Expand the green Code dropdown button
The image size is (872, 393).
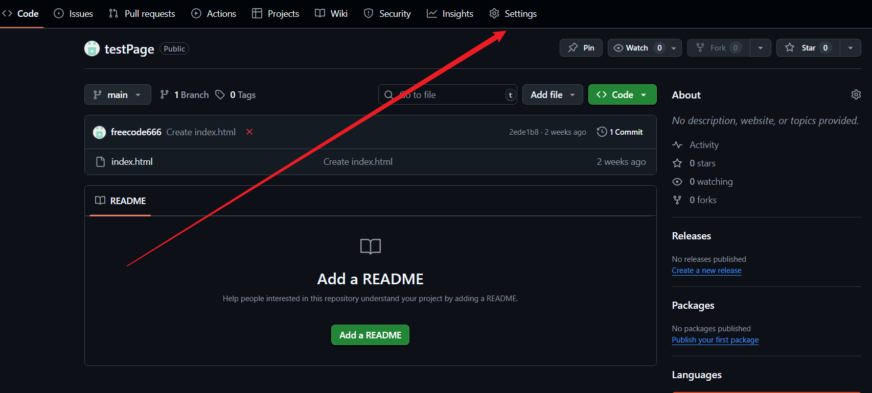[x=622, y=94]
